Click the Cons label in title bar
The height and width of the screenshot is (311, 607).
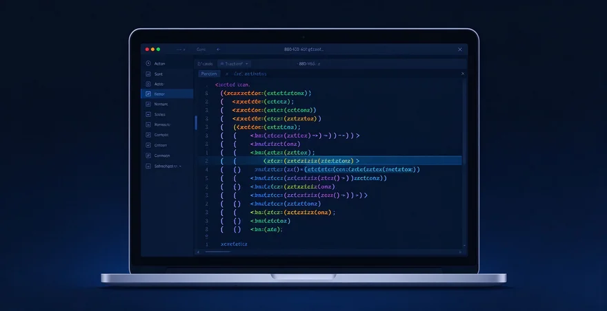point(201,50)
